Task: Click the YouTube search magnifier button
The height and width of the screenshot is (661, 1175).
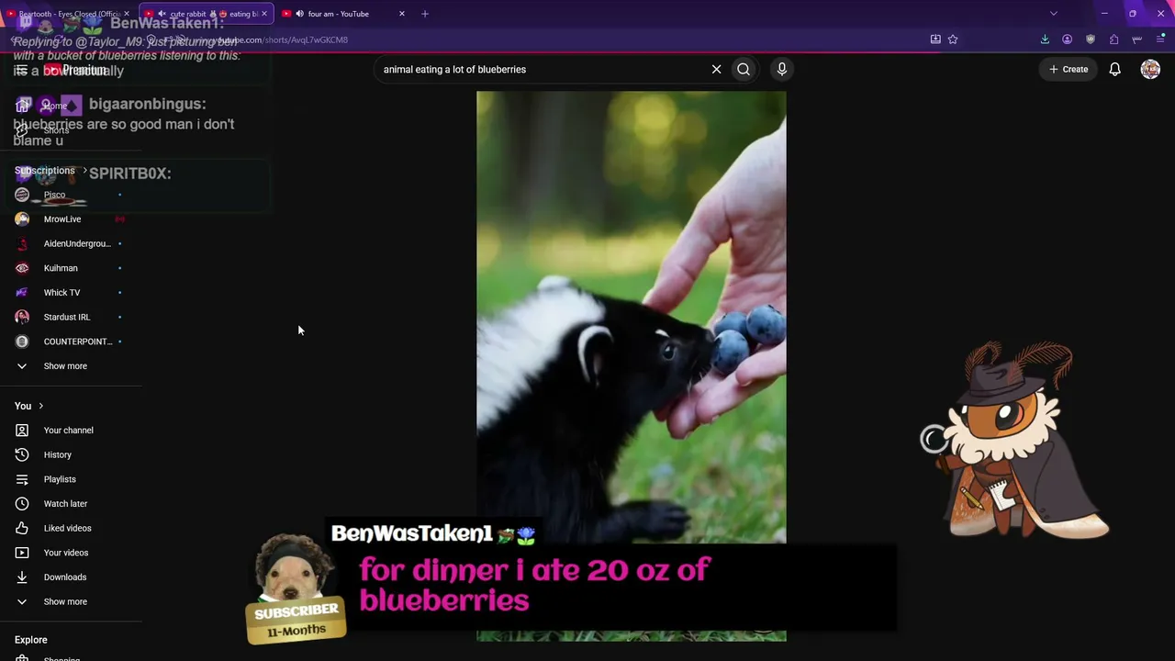Action: pyautogui.click(x=744, y=69)
